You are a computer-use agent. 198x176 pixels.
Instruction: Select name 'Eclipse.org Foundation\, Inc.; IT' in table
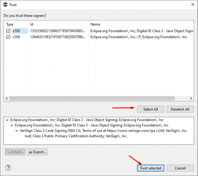click(x=139, y=37)
